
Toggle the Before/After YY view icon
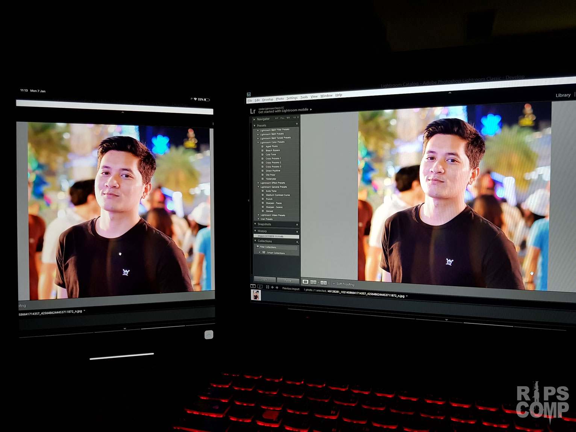click(x=323, y=282)
